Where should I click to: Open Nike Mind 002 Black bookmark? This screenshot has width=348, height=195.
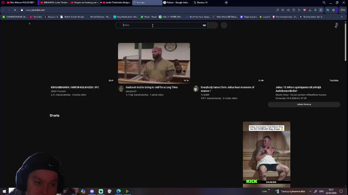pyautogui.click(x=225, y=17)
